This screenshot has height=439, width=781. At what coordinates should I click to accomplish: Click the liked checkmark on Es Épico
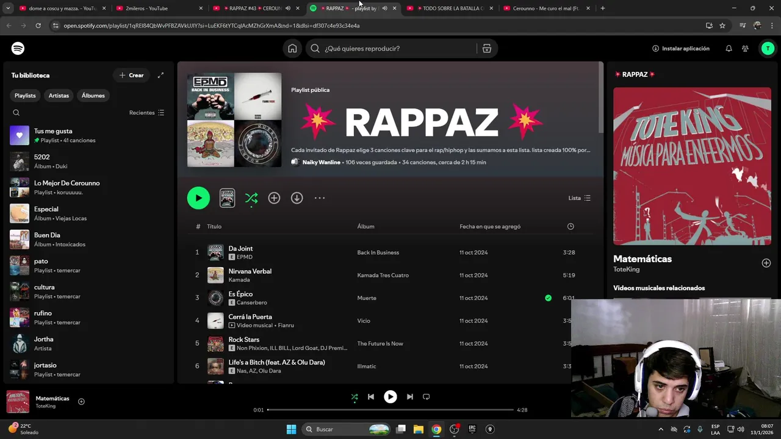[548, 298]
